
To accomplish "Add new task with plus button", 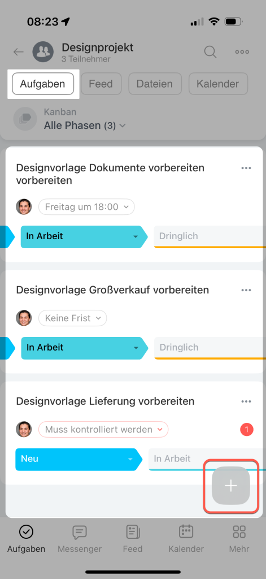I will (231, 486).
